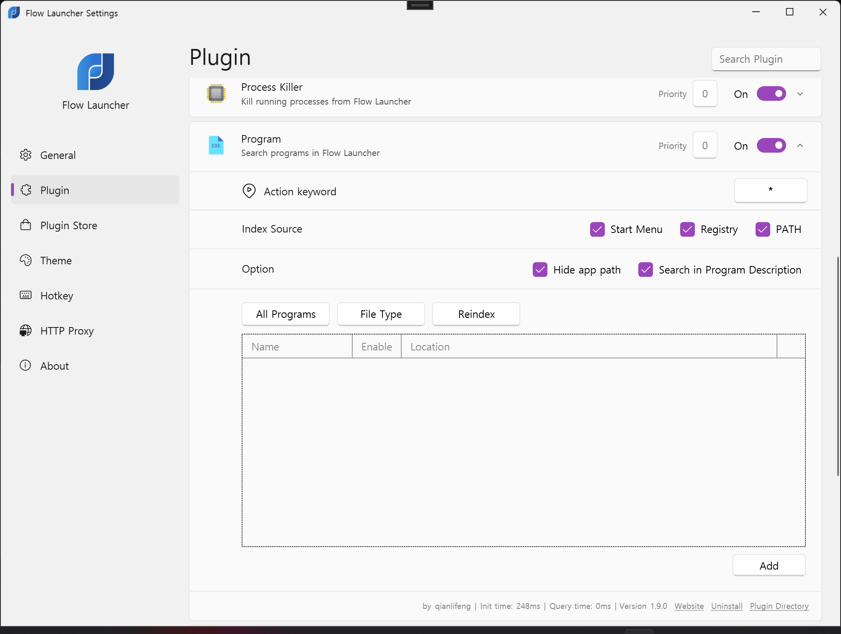This screenshot has height=634, width=841.
Task: Disable the Program plugin toggle
Action: point(771,146)
